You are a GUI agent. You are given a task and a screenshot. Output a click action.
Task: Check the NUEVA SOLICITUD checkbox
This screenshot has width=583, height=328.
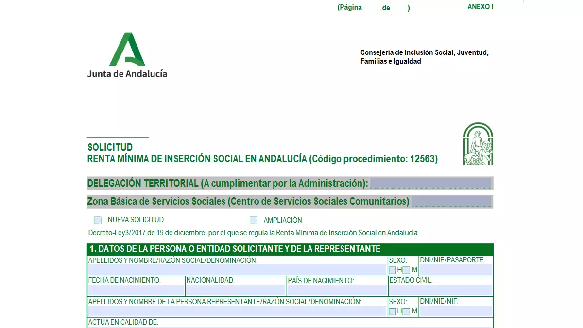pos(98,220)
